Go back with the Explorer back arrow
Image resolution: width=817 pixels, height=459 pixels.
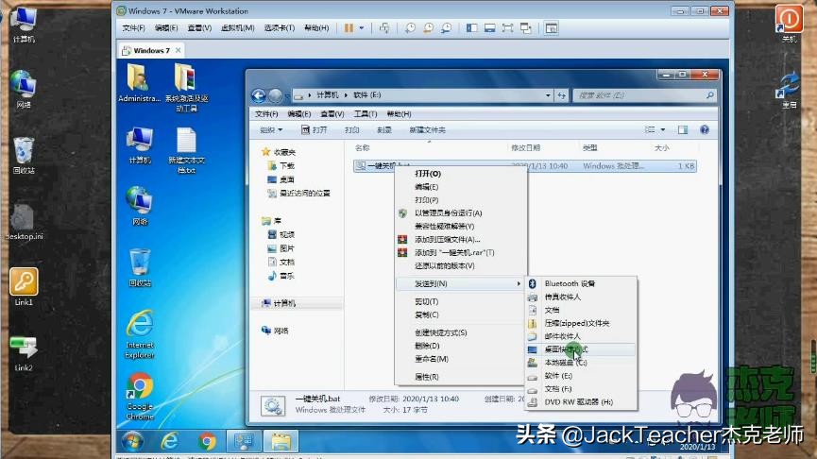[x=259, y=95]
